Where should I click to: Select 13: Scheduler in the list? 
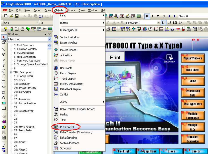pos(22,84)
